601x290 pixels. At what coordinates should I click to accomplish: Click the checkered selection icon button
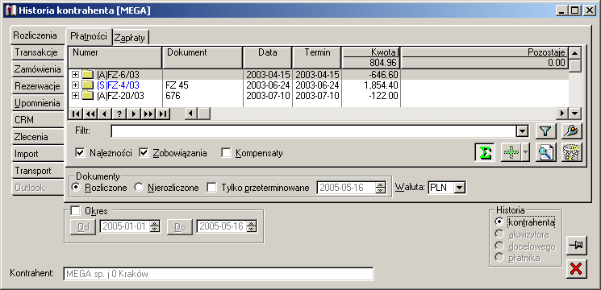click(x=572, y=152)
